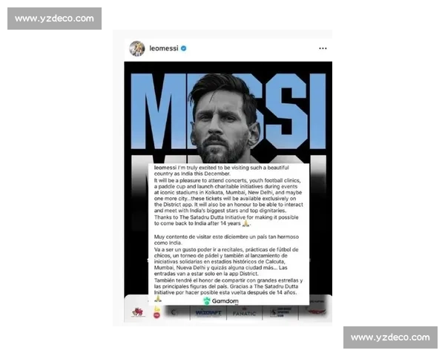Click the red winged logo at far right
Screen dimensions: 445x356
pos(317,311)
